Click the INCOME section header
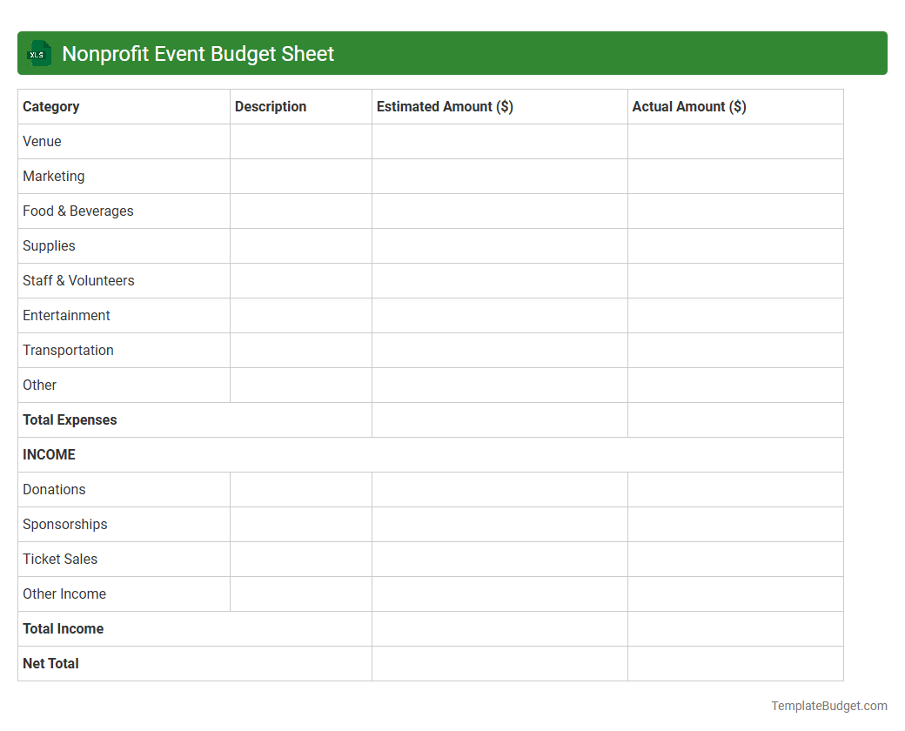This screenshot has height=731, width=905. point(49,454)
